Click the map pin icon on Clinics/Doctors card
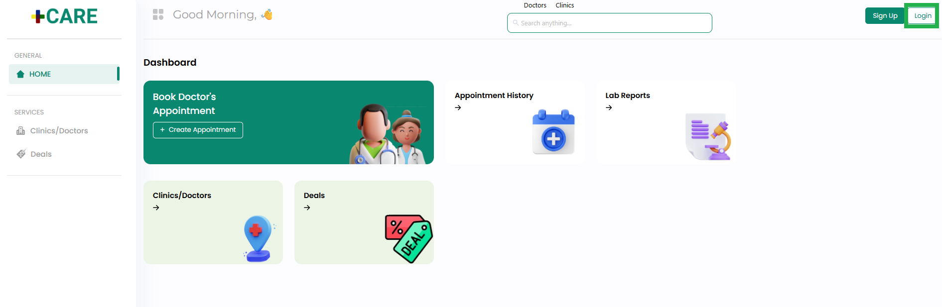 259,238
